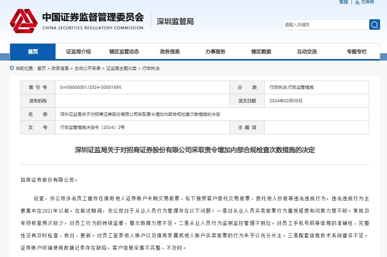Select the 辖区数据 menu item
387x257 pixels.
point(261,52)
